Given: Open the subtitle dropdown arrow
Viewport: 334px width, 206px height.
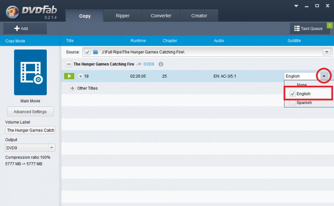Looking at the screenshot, I should pos(324,76).
